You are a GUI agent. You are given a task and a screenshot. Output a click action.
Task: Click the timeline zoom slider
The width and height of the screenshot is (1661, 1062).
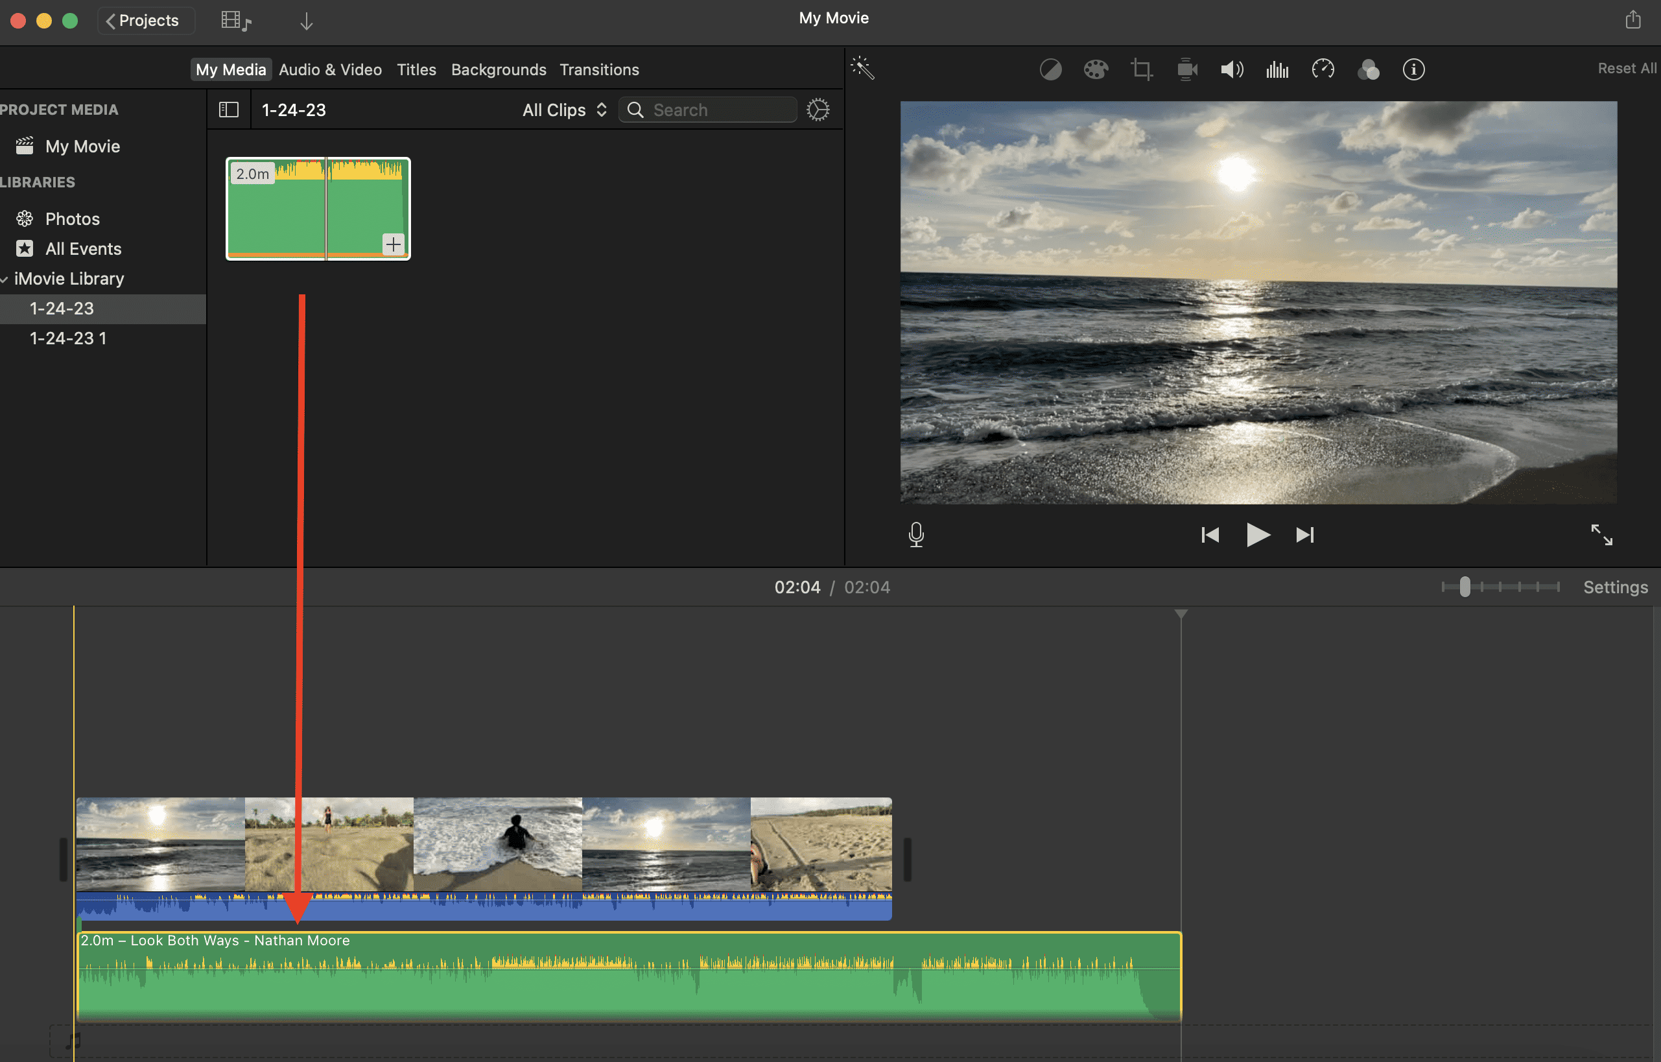coord(1465,587)
